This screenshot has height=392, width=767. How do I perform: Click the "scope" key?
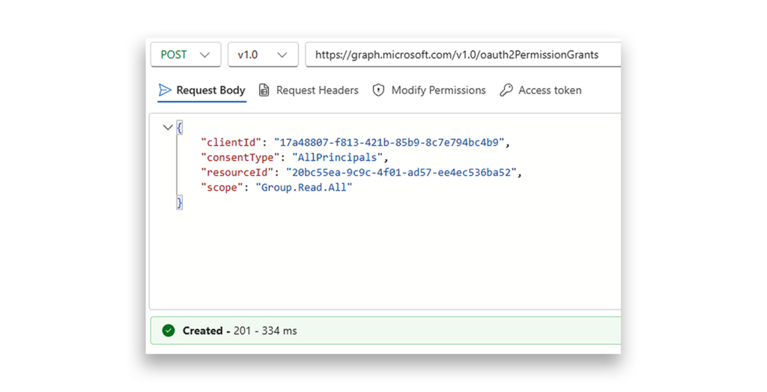point(222,188)
